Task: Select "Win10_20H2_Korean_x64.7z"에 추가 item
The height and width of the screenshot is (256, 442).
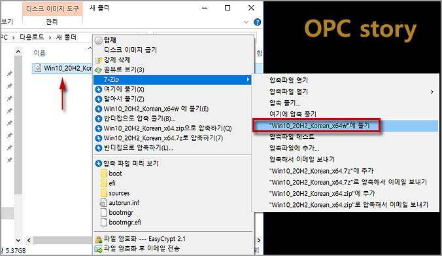Action: [x=321, y=171]
